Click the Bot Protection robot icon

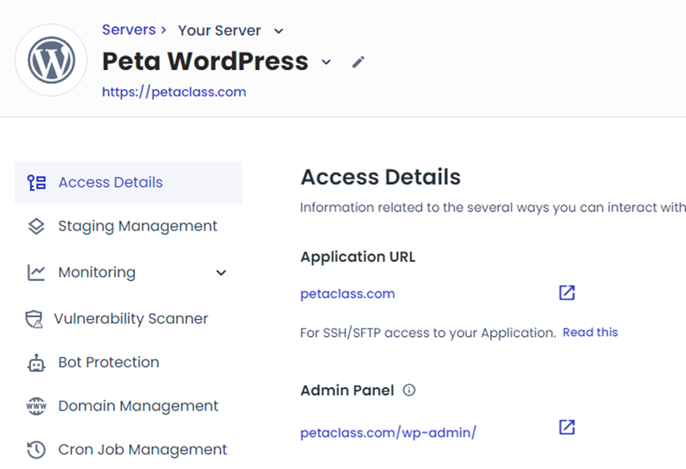[36, 363]
